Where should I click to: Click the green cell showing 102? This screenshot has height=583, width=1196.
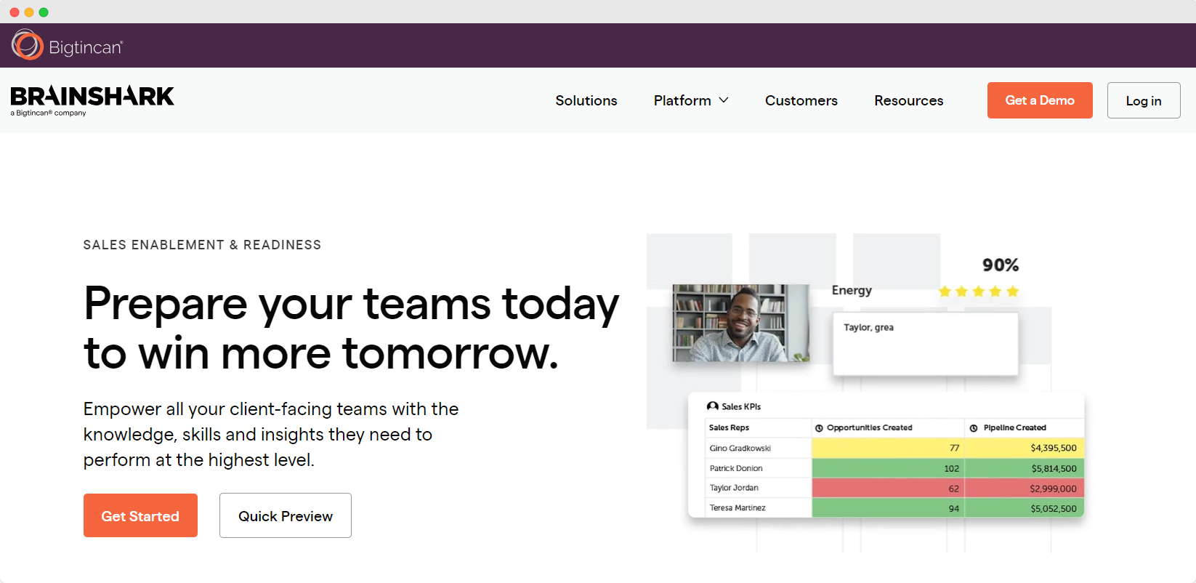pos(888,468)
